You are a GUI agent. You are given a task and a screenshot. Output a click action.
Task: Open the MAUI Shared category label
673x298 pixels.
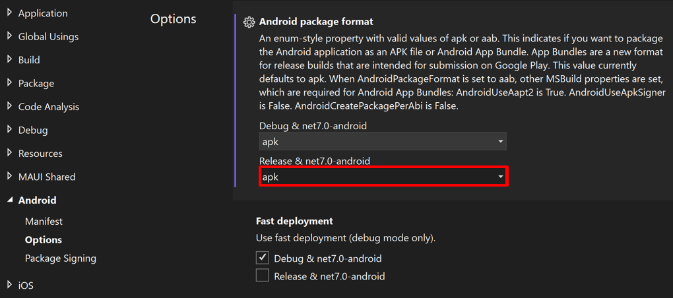point(47,177)
